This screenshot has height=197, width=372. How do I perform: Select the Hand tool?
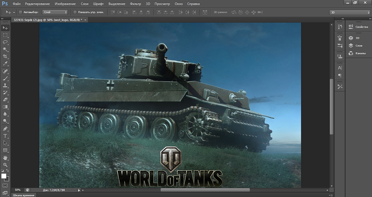click(x=5, y=158)
